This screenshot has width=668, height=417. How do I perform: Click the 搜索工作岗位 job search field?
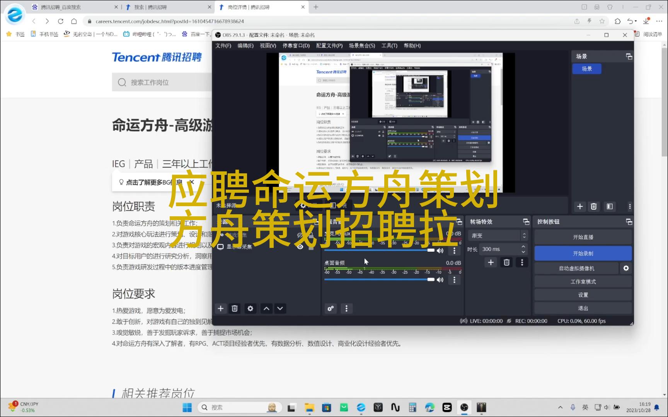pyautogui.click(x=162, y=82)
